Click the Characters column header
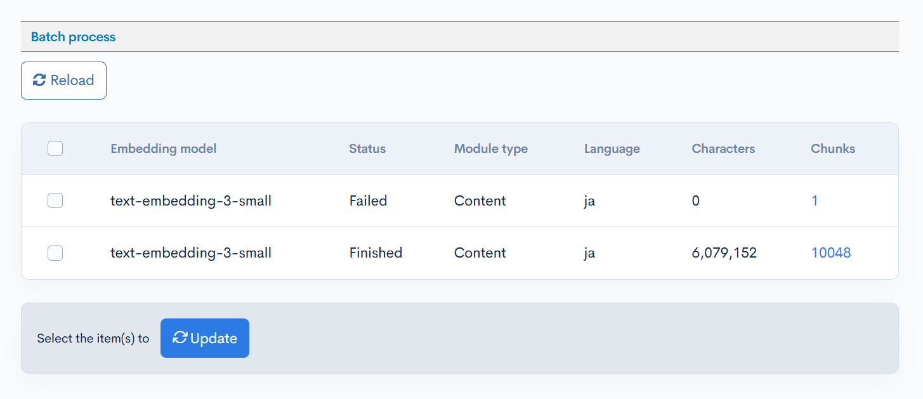The width and height of the screenshot is (923, 399). (x=723, y=148)
